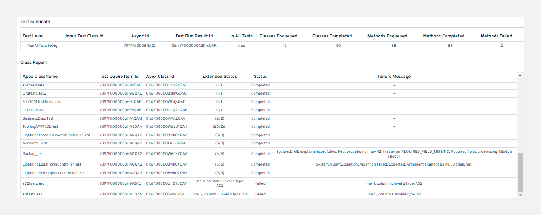
Task: Click the a0testclass class name
Action: (32, 194)
